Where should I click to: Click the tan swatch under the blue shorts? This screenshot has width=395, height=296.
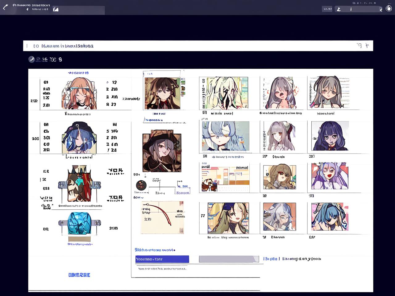point(80,239)
